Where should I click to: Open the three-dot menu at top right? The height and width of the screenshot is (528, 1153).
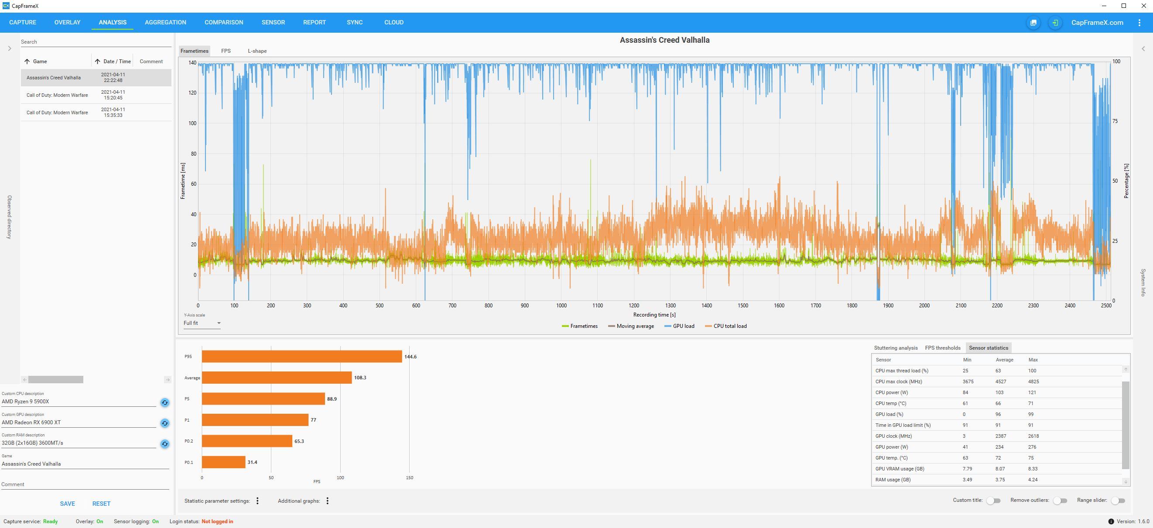tap(1139, 22)
